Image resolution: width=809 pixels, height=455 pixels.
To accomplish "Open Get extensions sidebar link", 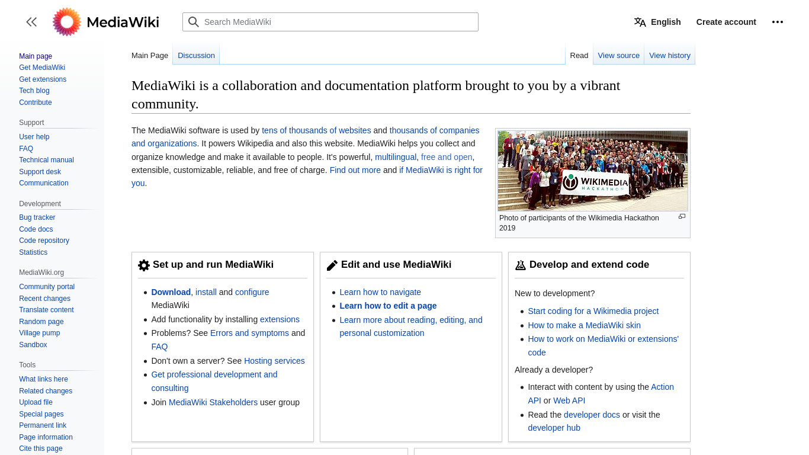I will (43, 79).
